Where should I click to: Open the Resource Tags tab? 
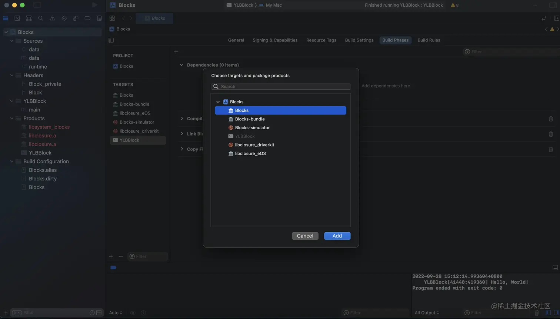tap(321, 40)
